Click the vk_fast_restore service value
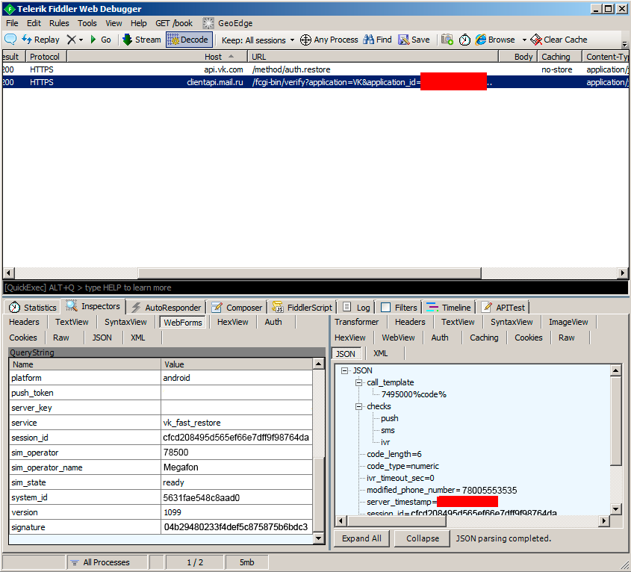 click(x=192, y=423)
